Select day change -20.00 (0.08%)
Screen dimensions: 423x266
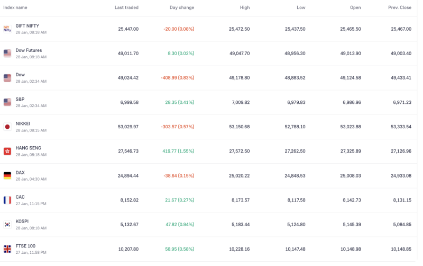(x=179, y=29)
